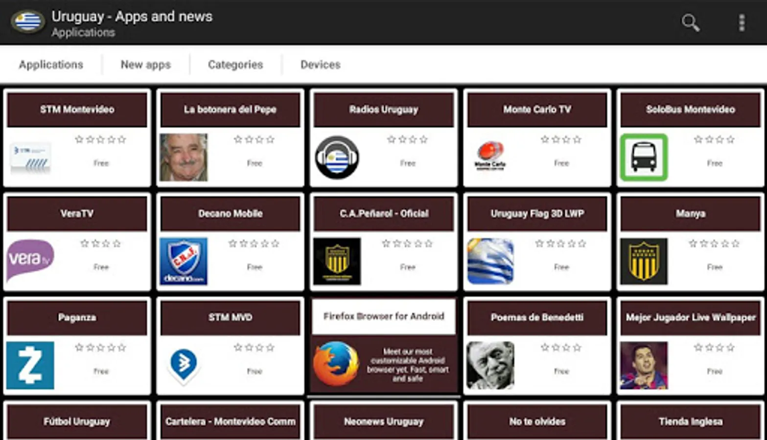This screenshot has width=767, height=440.
Task: Click the Monte Carlo TV title header
Action: click(537, 110)
